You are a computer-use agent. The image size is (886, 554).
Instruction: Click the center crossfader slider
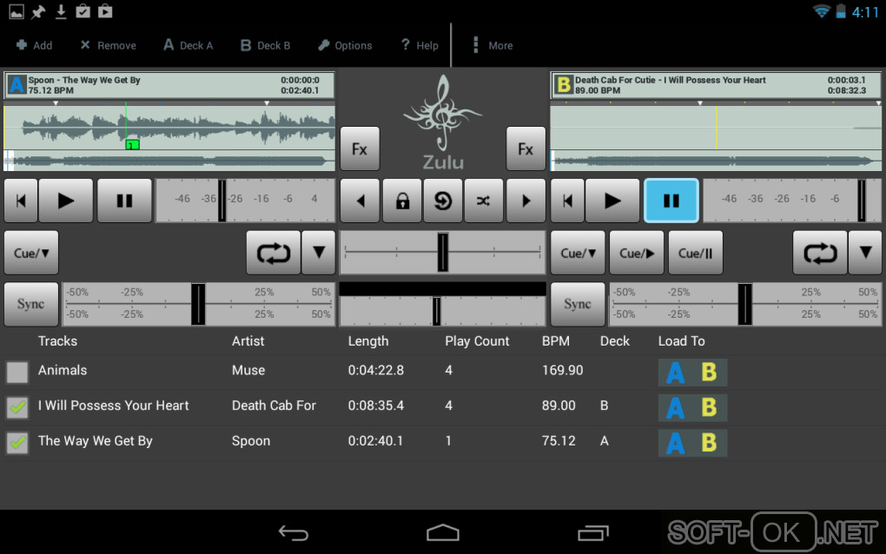pos(443,253)
